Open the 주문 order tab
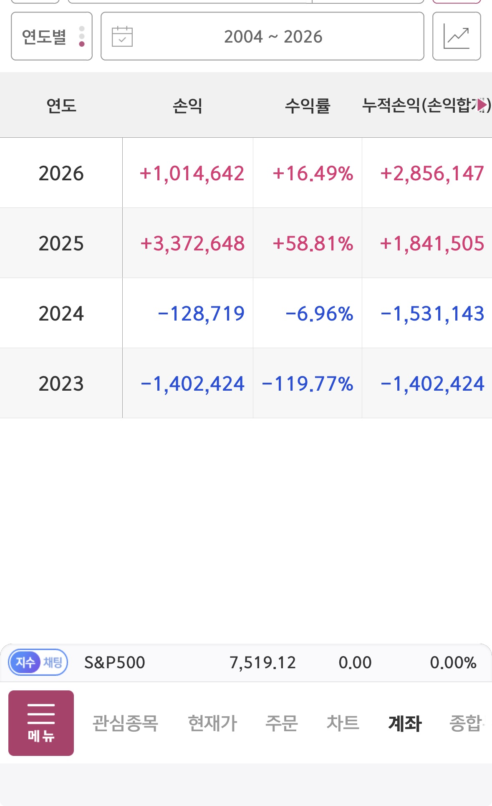 tap(282, 723)
